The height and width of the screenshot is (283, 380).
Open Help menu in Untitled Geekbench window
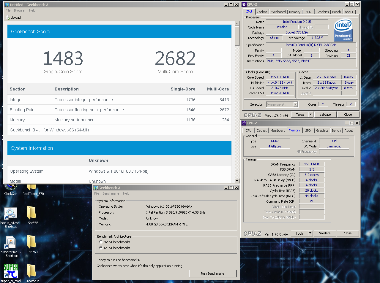[32, 11]
